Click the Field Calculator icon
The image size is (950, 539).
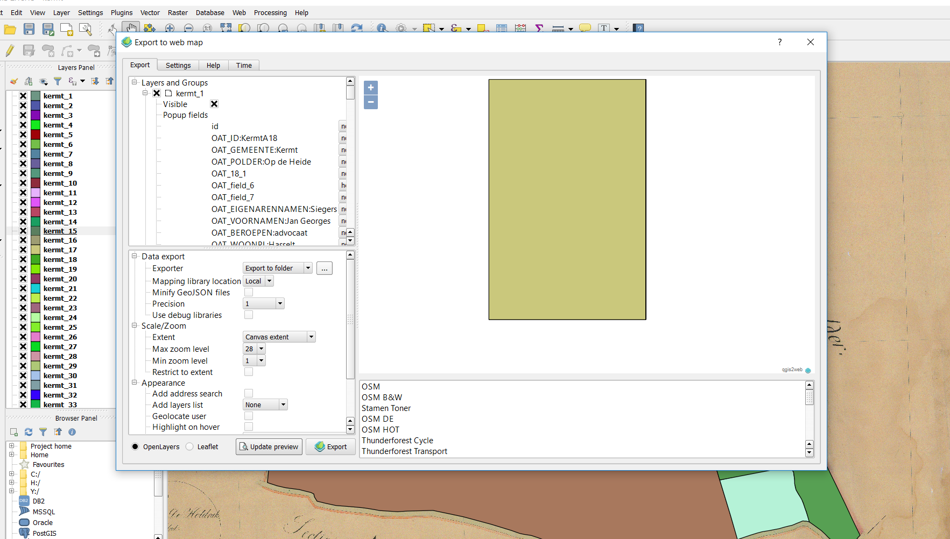[520, 28]
